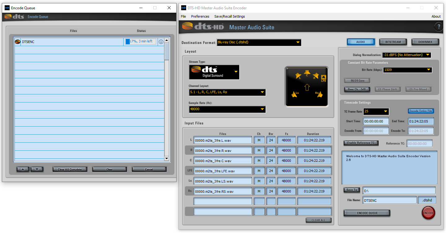
Task: Click the Clear button in Encode Queue
Action: click(x=109, y=170)
